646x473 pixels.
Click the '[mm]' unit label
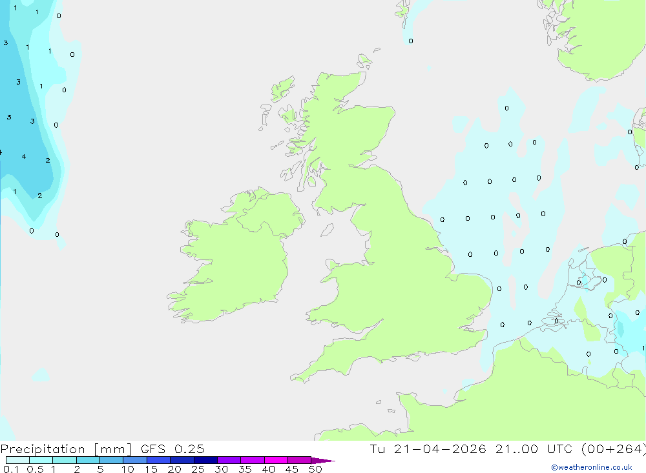point(113,449)
